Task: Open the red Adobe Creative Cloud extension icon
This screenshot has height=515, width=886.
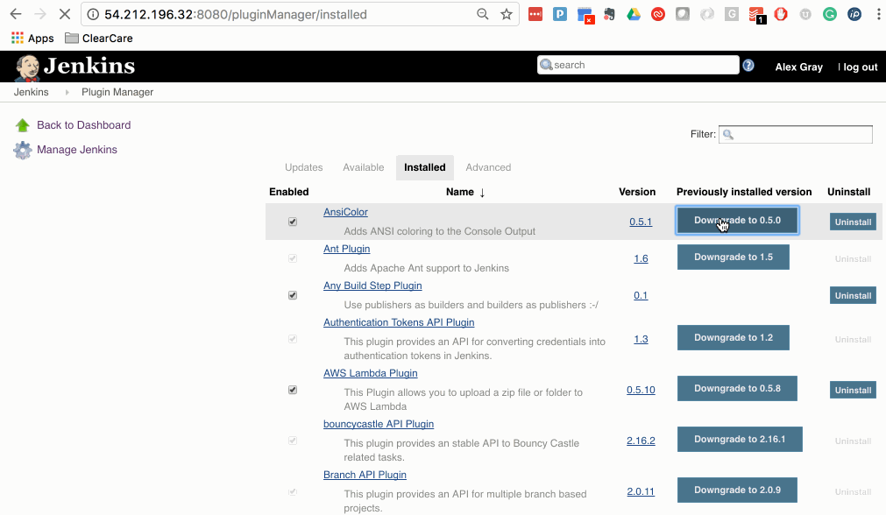Action: pyautogui.click(x=658, y=14)
